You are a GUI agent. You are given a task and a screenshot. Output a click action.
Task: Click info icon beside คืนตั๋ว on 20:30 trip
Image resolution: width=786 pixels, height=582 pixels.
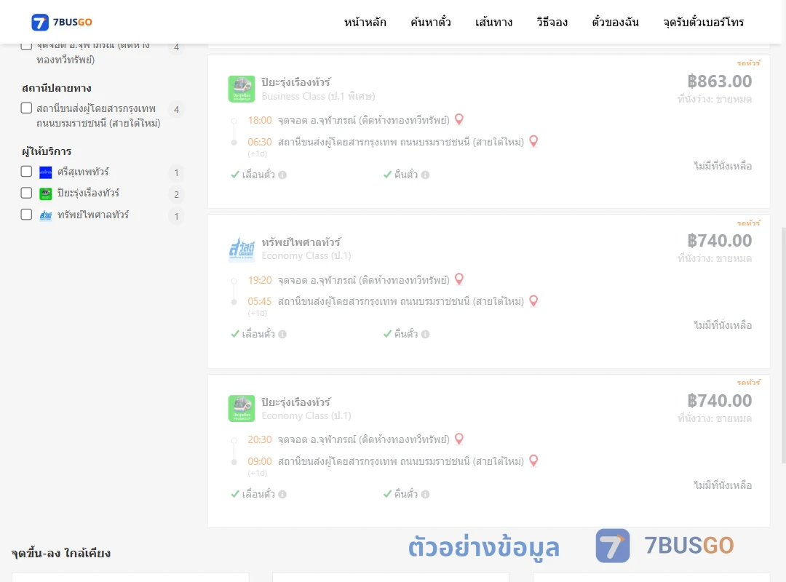tap(425, 494)
